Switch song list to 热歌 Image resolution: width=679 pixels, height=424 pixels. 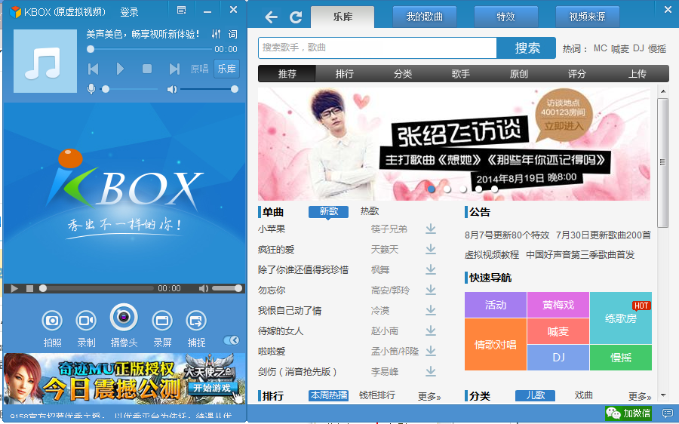coord(370,211)
